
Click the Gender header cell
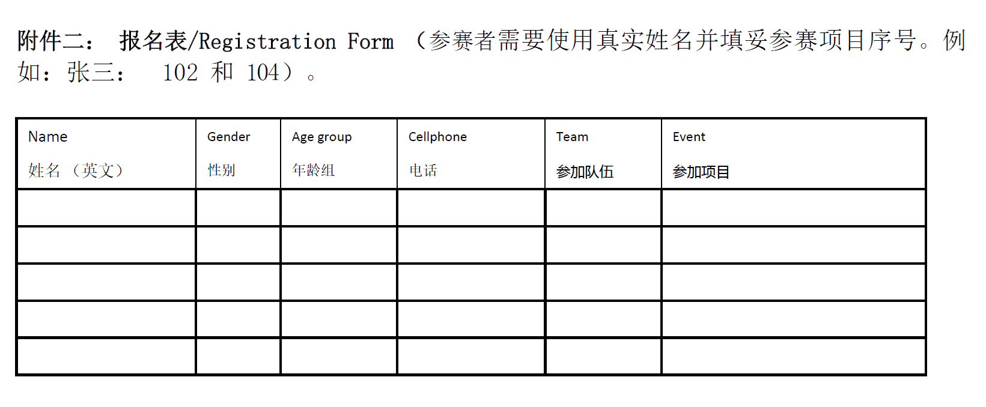click(x=238, y=154)
